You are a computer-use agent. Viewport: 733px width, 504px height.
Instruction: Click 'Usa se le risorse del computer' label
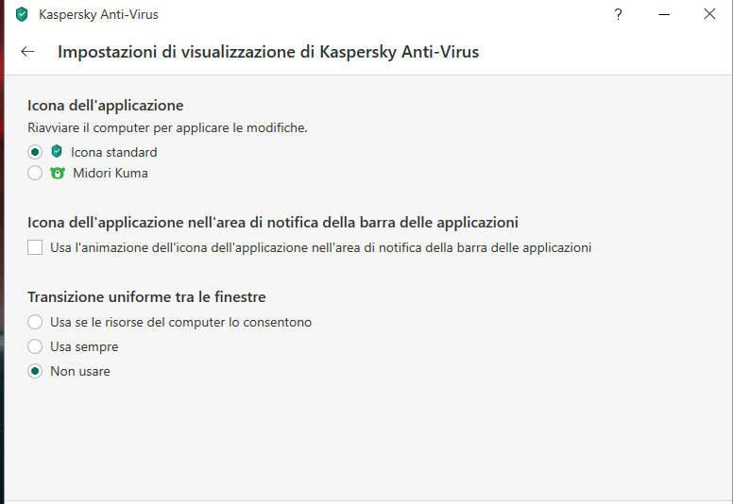[180, 322]
